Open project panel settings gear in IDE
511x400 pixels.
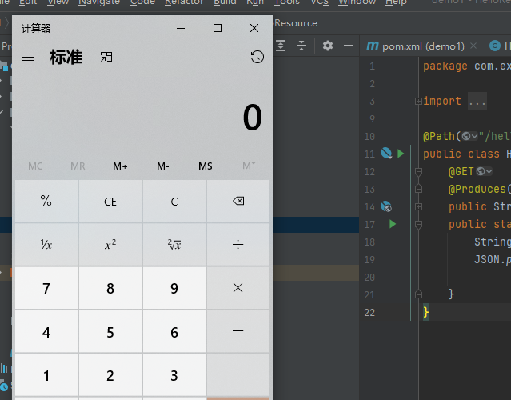(328, 46)
